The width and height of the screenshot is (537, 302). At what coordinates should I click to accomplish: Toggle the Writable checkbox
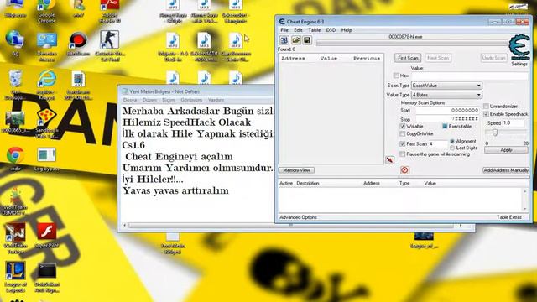(x=403, y=127)
